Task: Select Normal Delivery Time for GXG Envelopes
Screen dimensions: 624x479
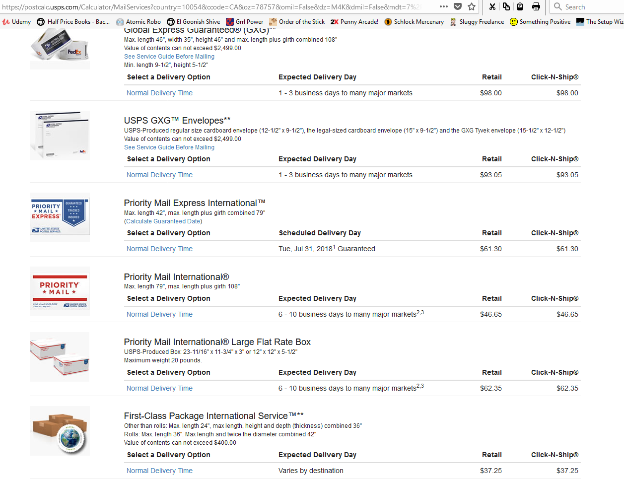Action: click(159, 175)
